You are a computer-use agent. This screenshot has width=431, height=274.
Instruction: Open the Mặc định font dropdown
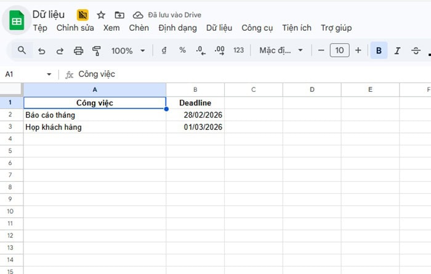click(x=281, y=50)
